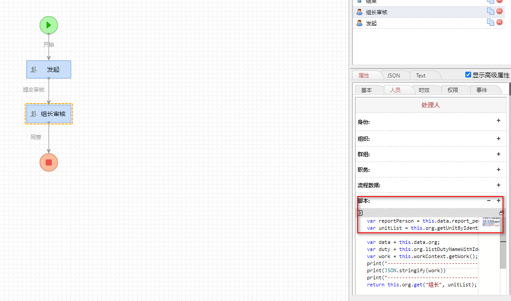Viewport: 511px width, 301px height.
Task: Expand the 脚本 section with plus
Action: (498, 201)
